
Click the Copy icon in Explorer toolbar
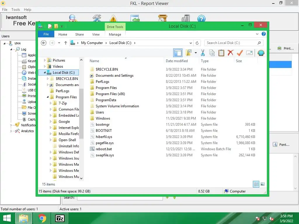coord(212,53)
